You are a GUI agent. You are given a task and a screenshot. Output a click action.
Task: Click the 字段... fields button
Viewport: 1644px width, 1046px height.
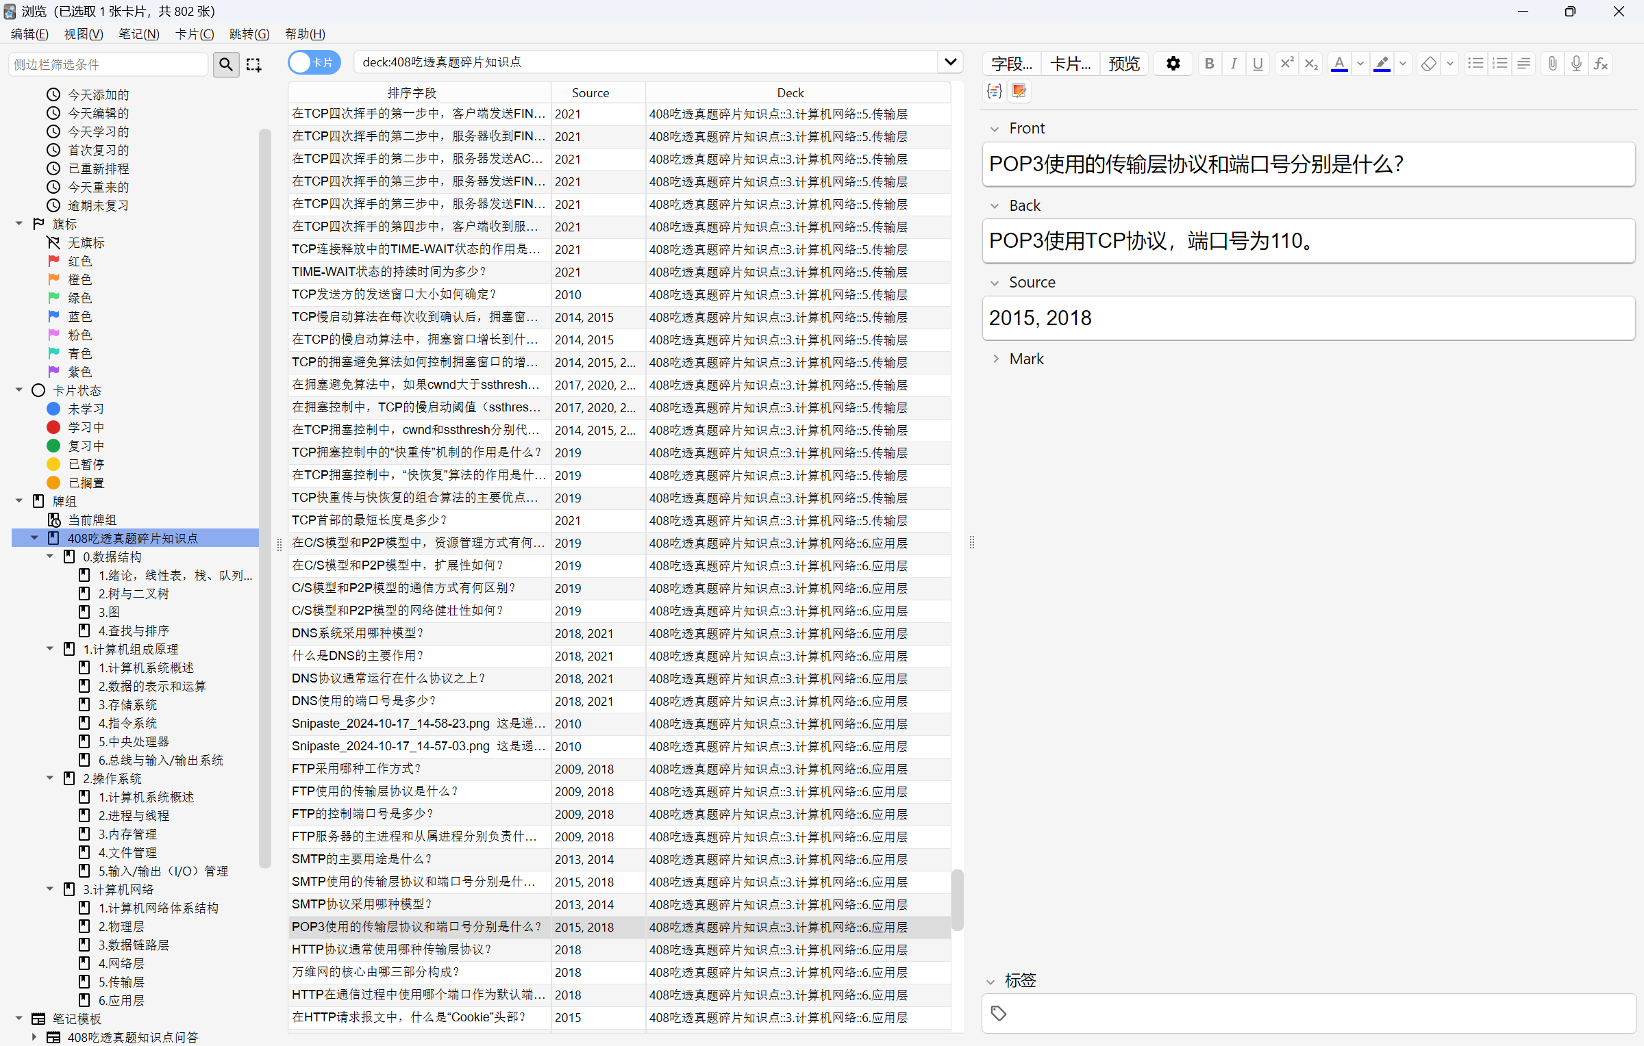[x=1012, y=64]
